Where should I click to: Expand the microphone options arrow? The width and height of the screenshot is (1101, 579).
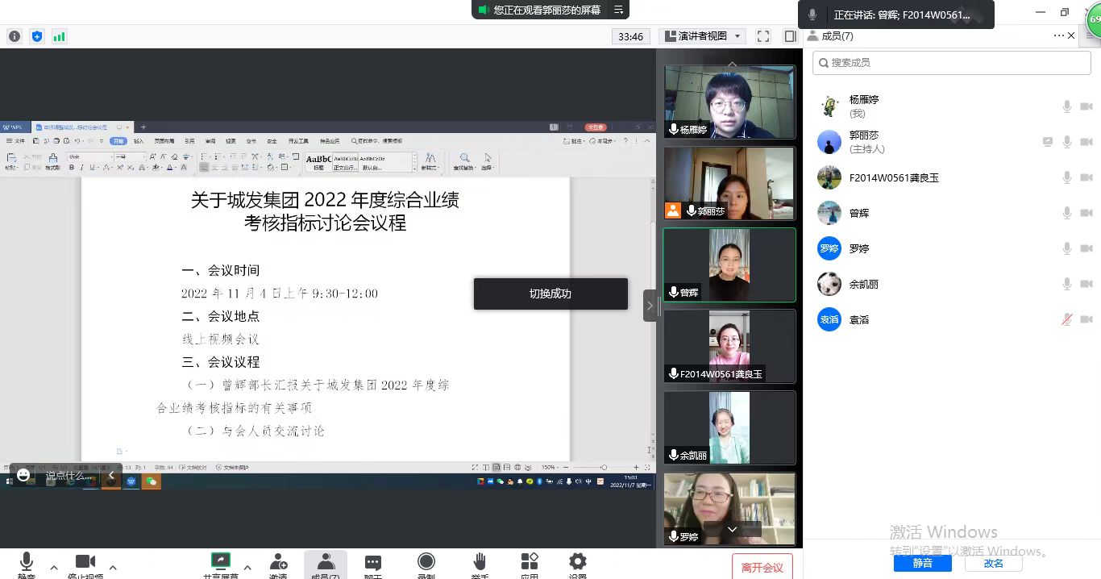point(54,567)
